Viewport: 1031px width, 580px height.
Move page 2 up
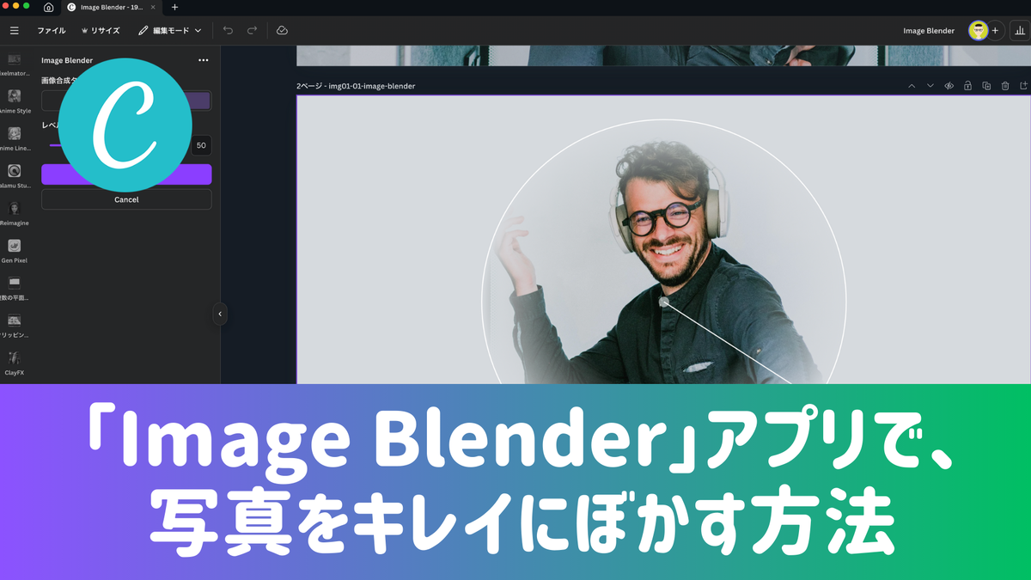click(912, 86)
